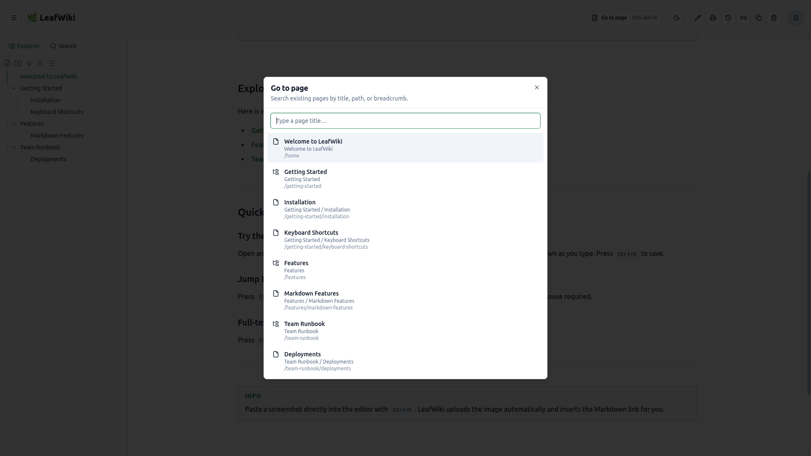Click Go to page toolbar button
Image resolution: width=811 pixels, height=456 pixels.
point(624,18)
